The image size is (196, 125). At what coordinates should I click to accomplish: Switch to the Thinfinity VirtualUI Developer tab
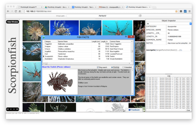(x=138, y=7)
